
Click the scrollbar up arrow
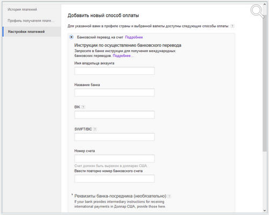tap(265, 4)
